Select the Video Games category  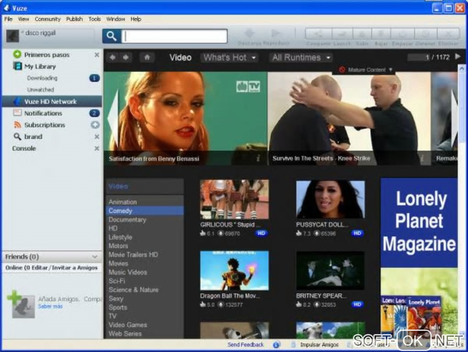[128, 325]
